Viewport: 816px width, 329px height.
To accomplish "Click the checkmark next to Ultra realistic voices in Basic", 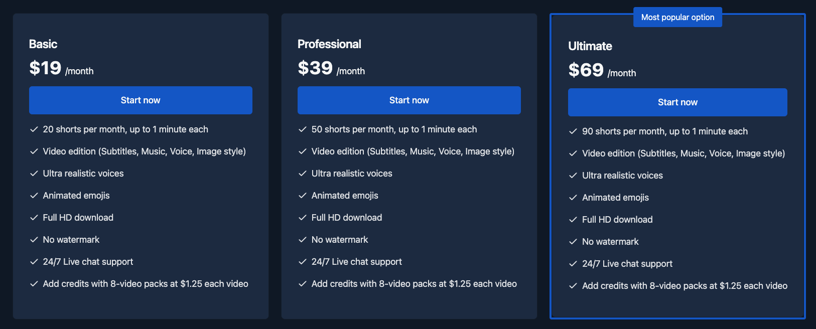I will pyautogui.click(x=34, y=173).
